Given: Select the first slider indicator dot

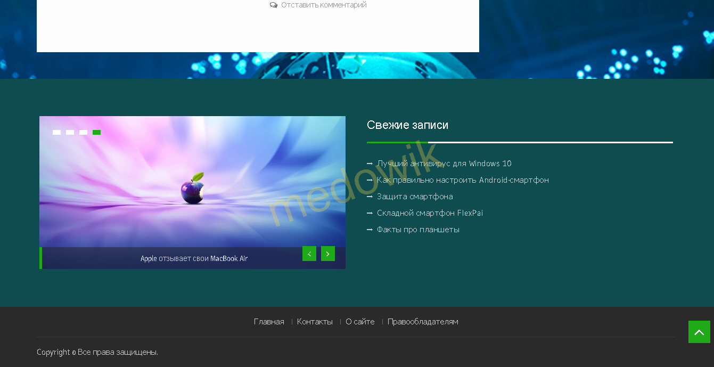Looking at the screenshot, I should pyautogui.click(x=56, y=133).
